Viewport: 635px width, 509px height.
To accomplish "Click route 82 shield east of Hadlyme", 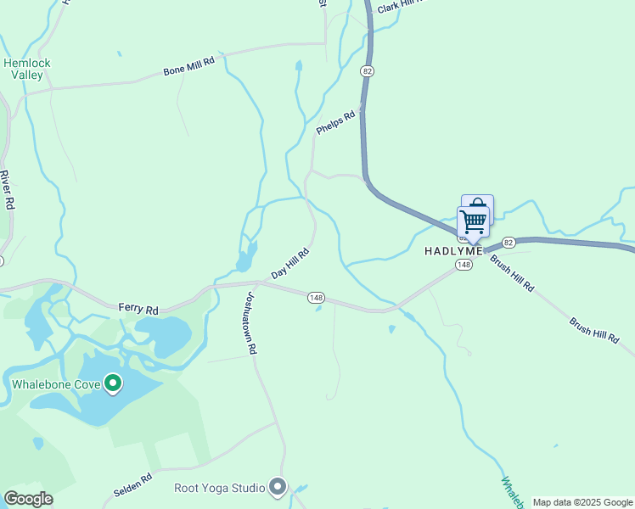I will [509, 243].
